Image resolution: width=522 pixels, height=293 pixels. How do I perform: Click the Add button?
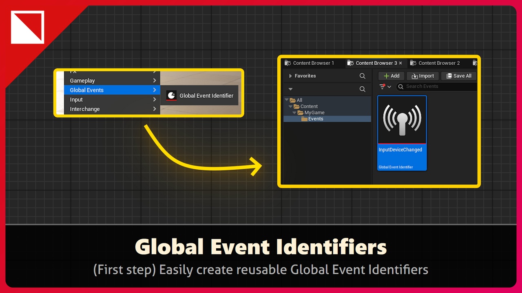[391, 76]
